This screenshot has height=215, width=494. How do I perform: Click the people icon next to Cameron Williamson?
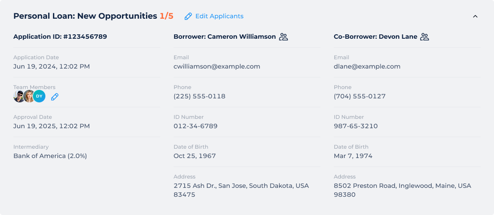pyautogui.click(x=283, y=37)
